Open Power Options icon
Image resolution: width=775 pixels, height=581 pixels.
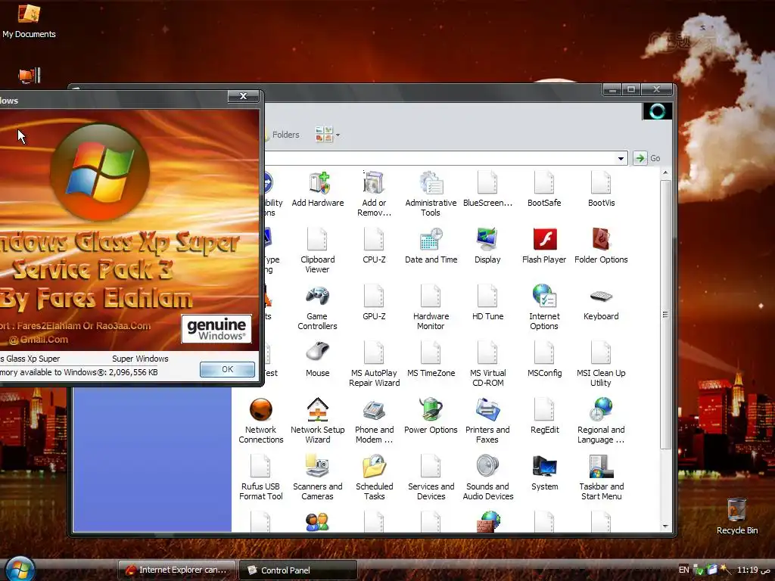[431, 416]
